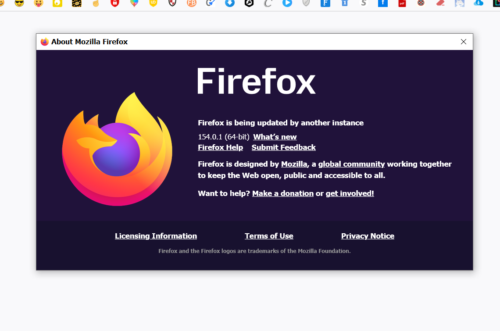
Task: Click the 'About Mozilla Firefox' title text
Action: click(x=89, y=42)
